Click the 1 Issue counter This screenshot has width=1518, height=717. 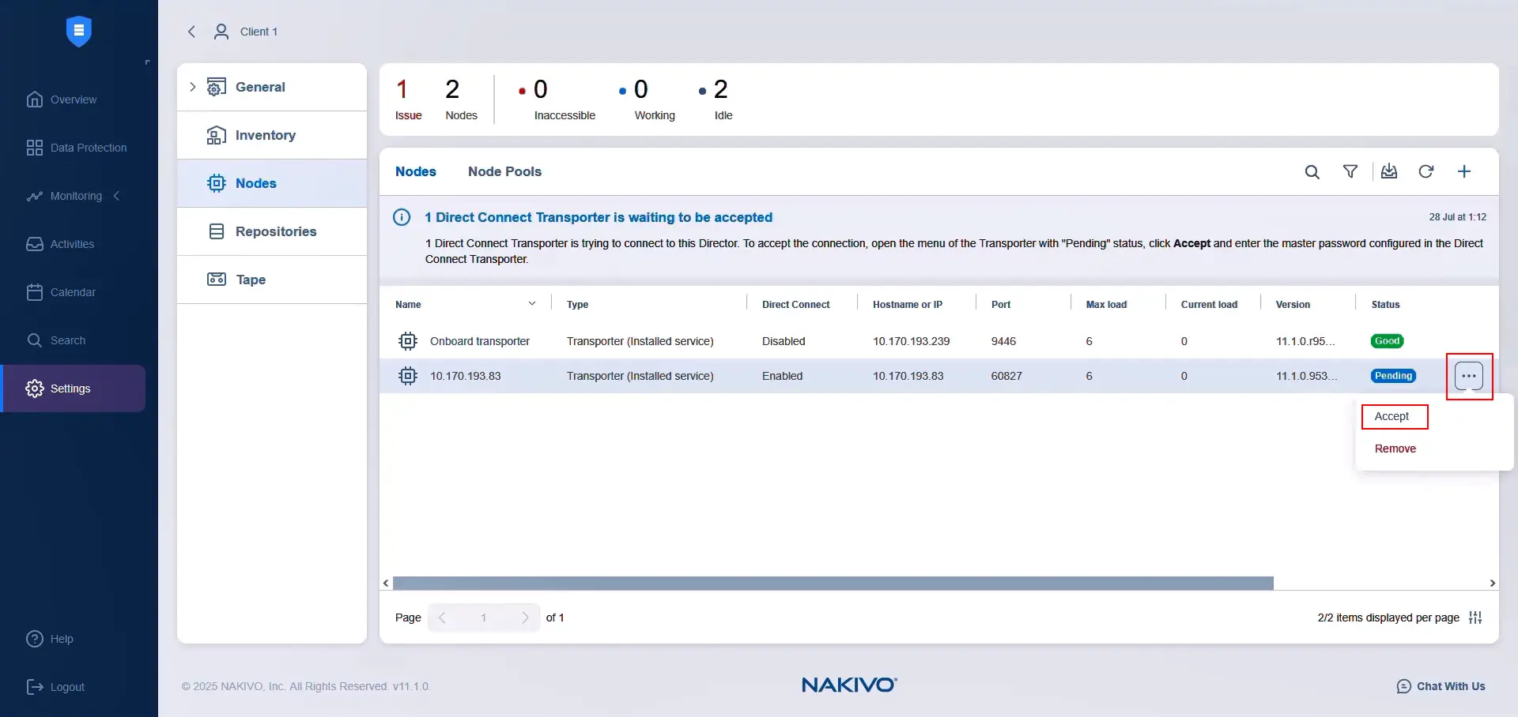tap(408, 99)
